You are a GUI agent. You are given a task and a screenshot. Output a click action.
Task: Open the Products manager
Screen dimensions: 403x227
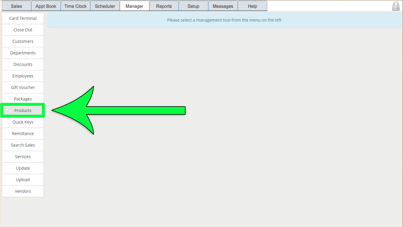click(23, 111)
